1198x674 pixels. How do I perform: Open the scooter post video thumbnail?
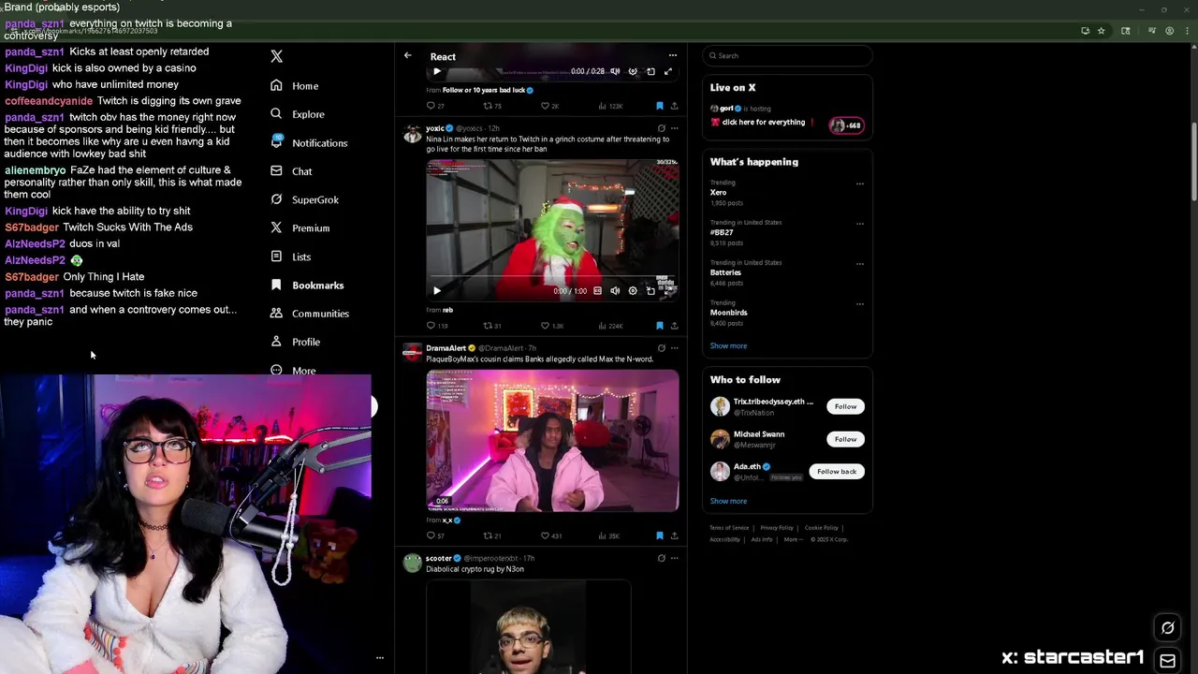(x=529, y=626)
